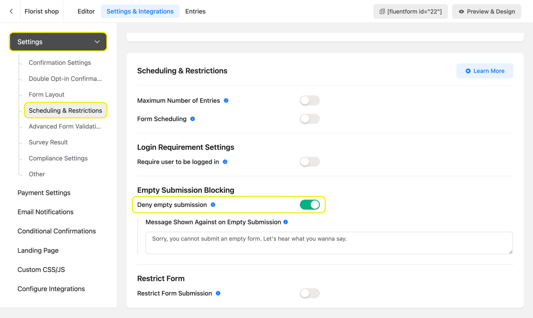Switch to the Entries tab
The height and width of the screenshot is (318, 533).
195,11
